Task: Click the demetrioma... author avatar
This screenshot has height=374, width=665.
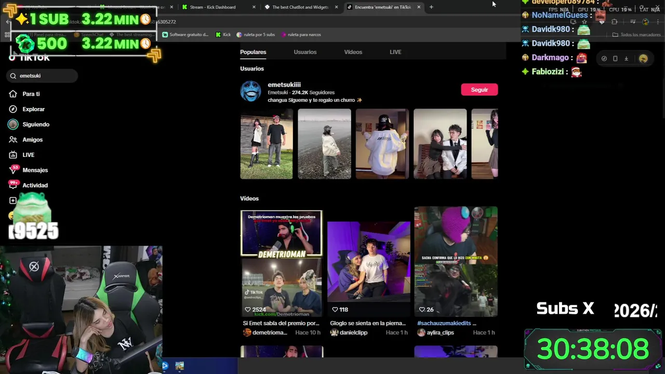Action: (x=247, y=332)
